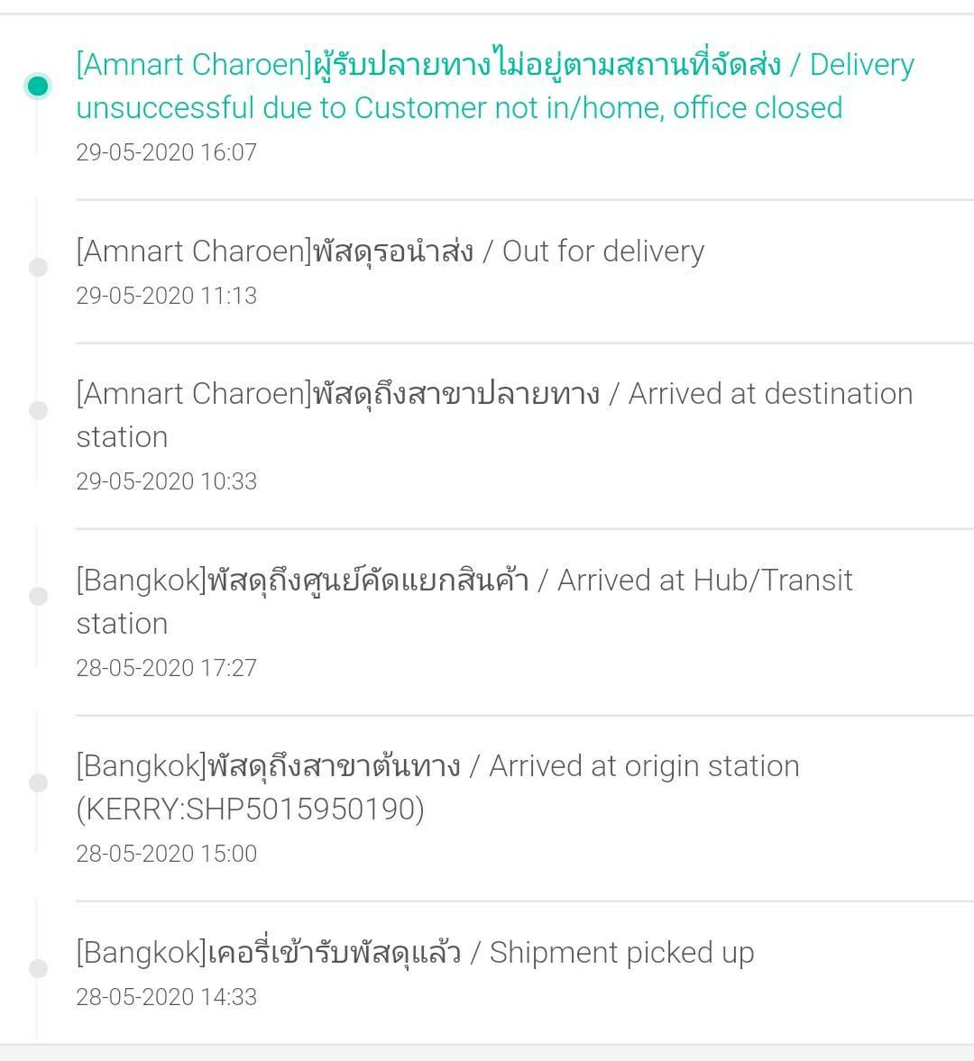The height and width of the screenshot is (1061, 974).
Task: Click the Arrived at destination station dot
Action: (38, 410)
